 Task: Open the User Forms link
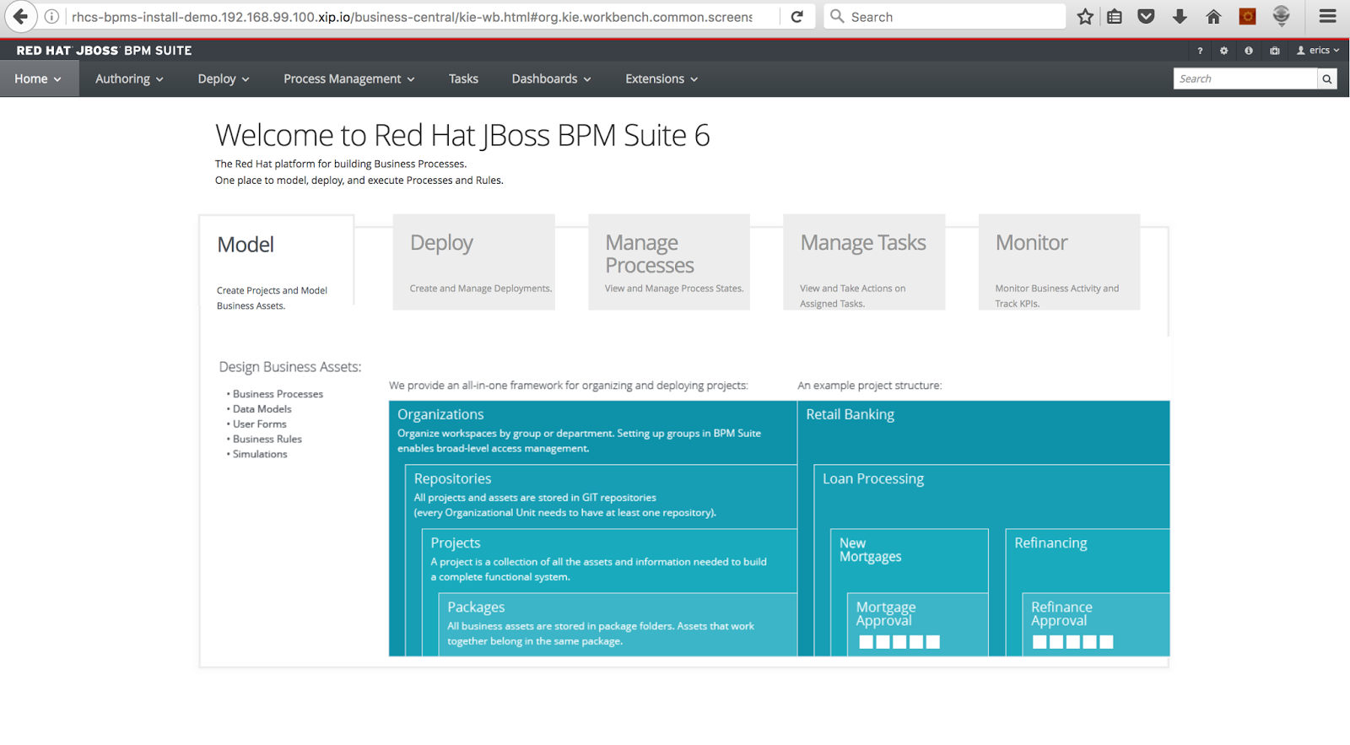point(259,424)
